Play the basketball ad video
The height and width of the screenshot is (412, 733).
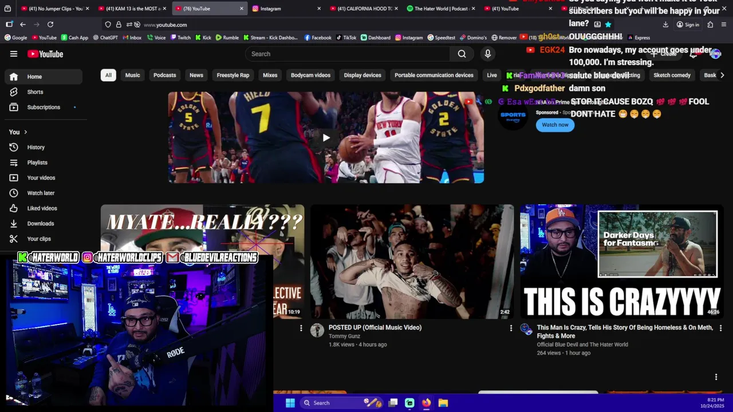326,137
